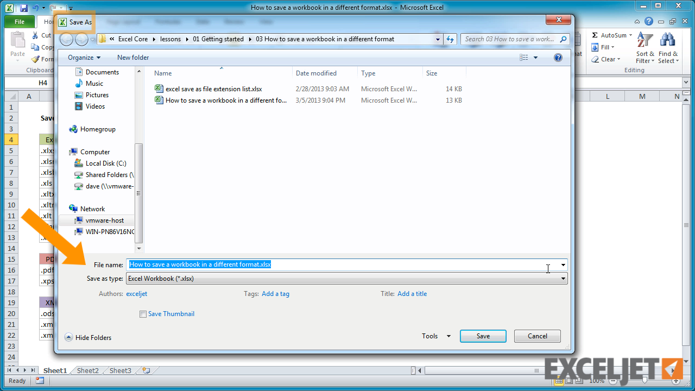Expand the File name history dropdown arrow
Viewport: 695px width, 391px height.
coord(563,265)
